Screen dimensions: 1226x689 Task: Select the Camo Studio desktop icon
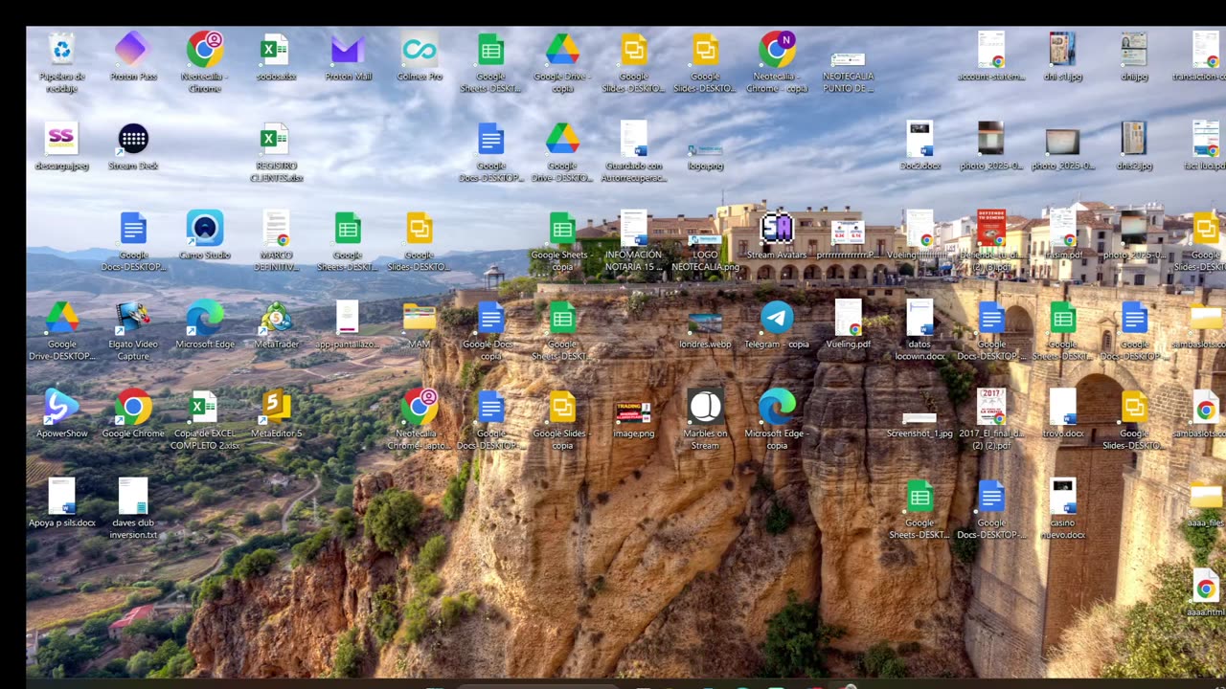point(205,228)
